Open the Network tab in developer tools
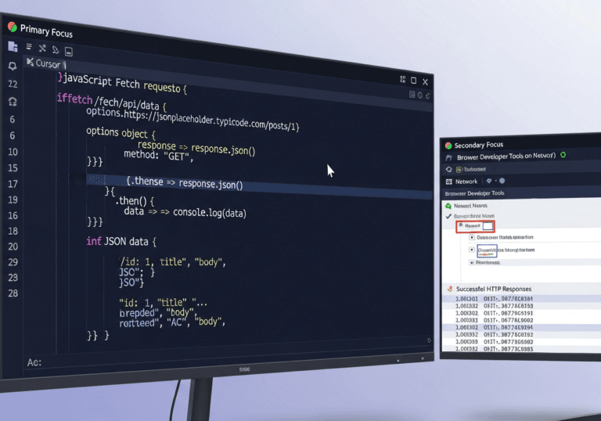Image resolution: width=601 pixels, height=421 pixels. (466, 182)
